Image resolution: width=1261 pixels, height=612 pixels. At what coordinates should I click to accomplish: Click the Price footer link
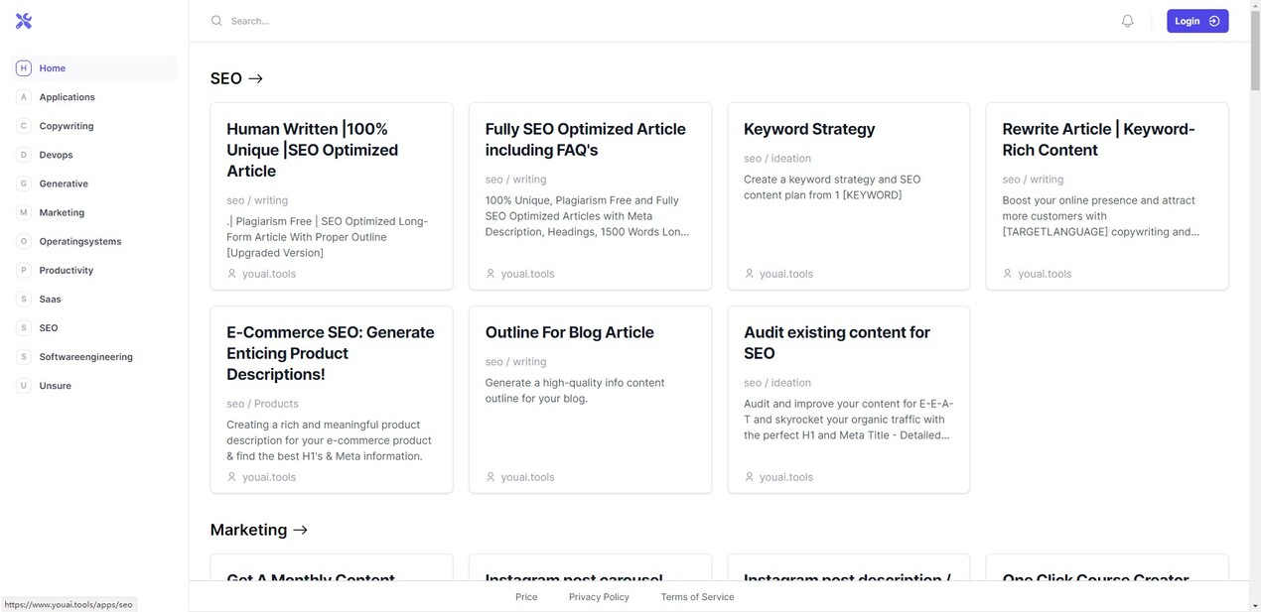526,597
